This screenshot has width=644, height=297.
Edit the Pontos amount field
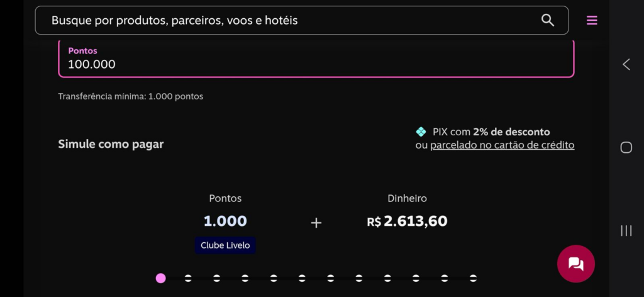[x=316, y=64]
